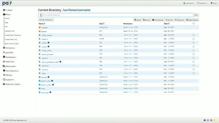219x123 pixels.
Task: Open the info icon for .pair_packages.yaml
Action: (x=60, y=62)
